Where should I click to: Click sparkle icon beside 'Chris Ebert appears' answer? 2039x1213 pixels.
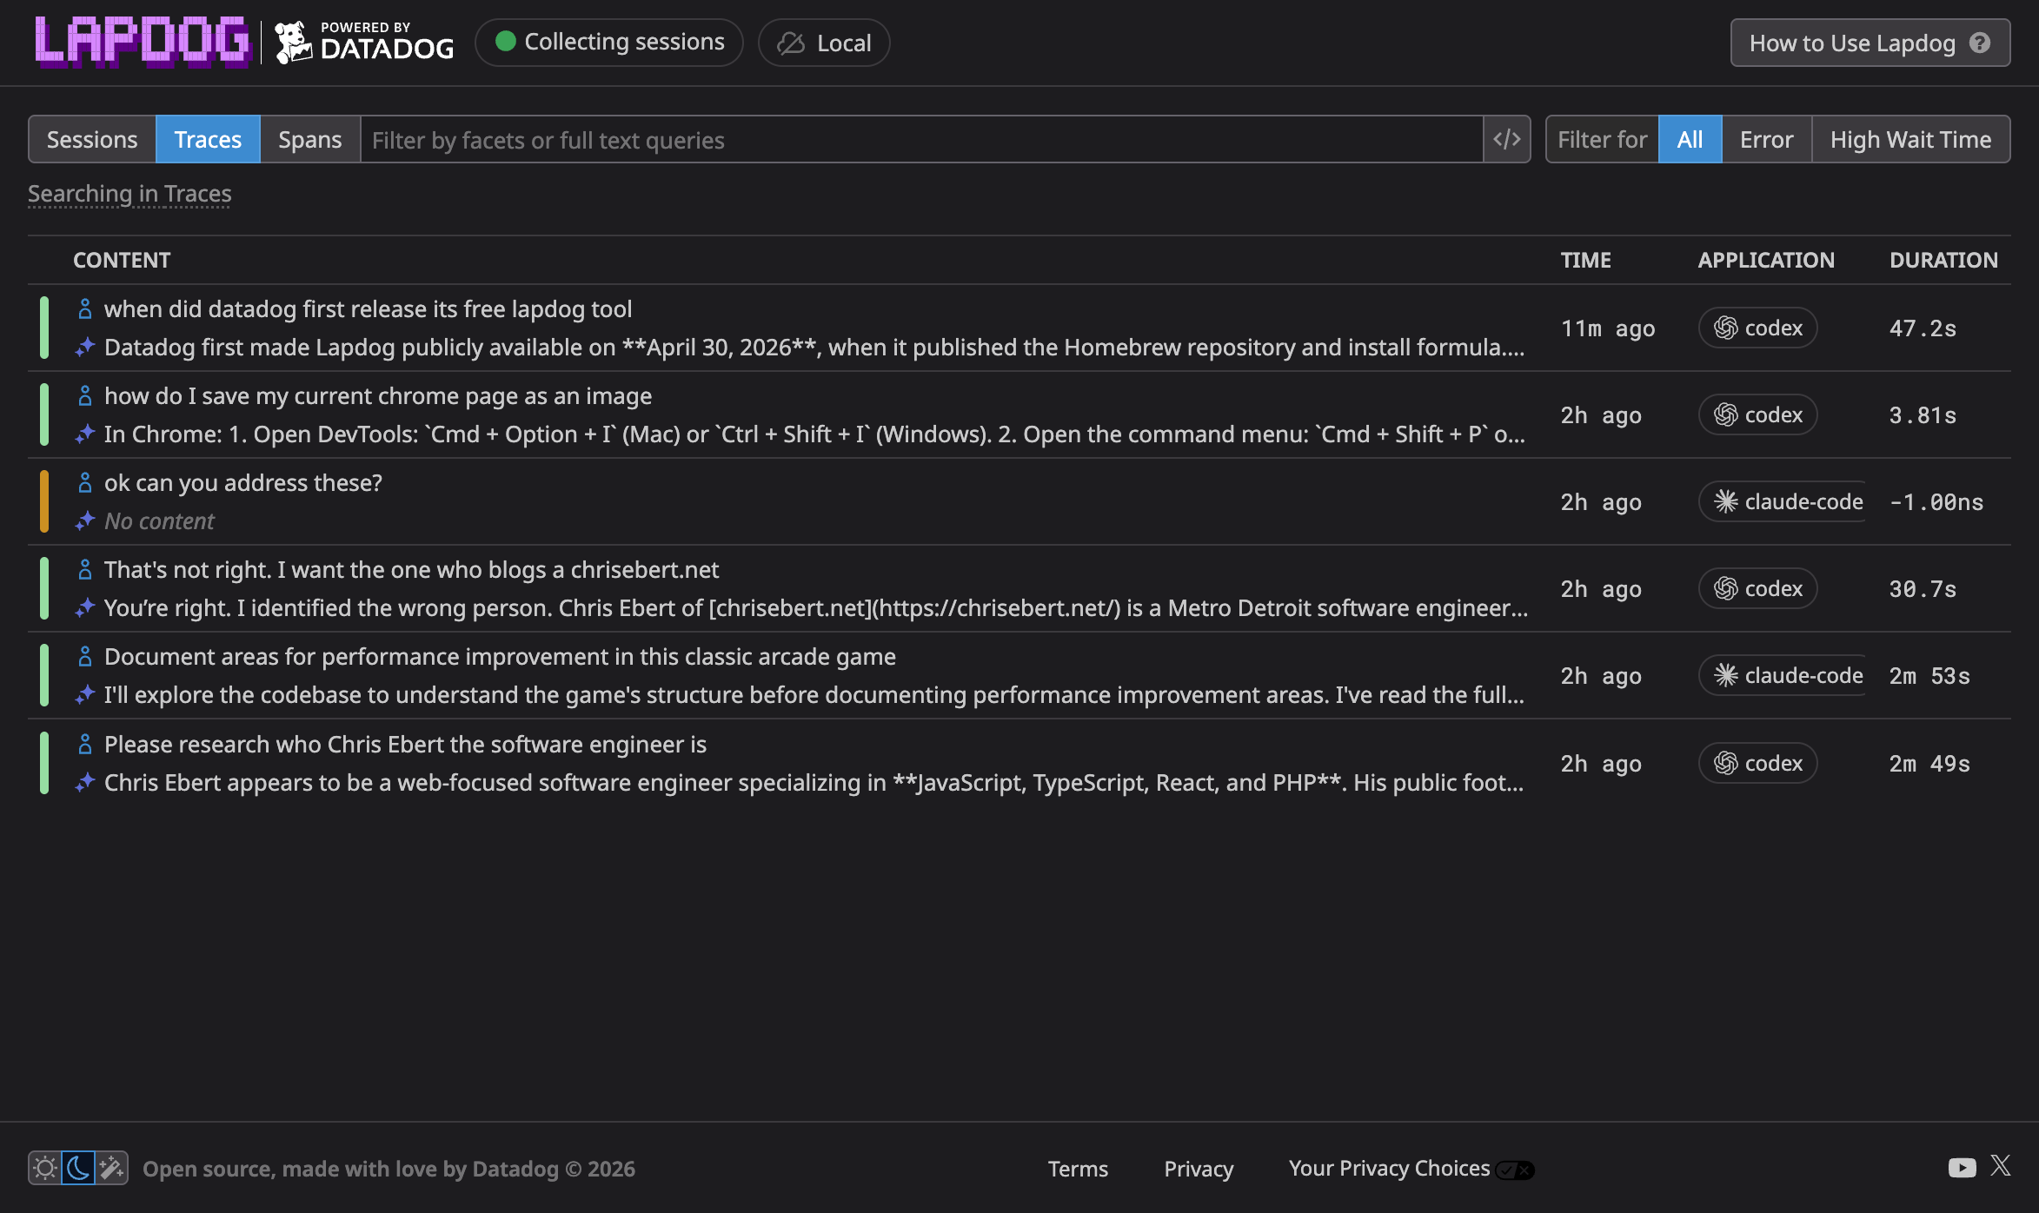point(84,783)
